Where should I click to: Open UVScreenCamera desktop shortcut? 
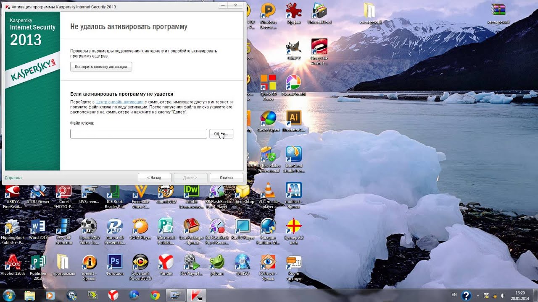click(x=89, y=195)
